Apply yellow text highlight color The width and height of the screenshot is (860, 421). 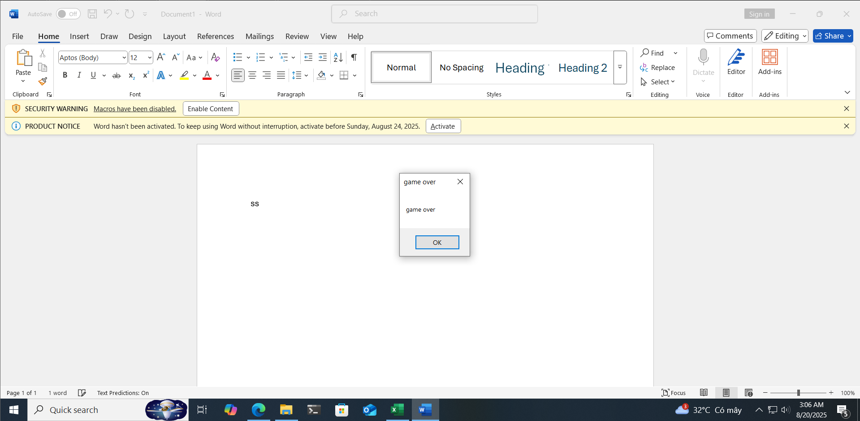[184, 75]
